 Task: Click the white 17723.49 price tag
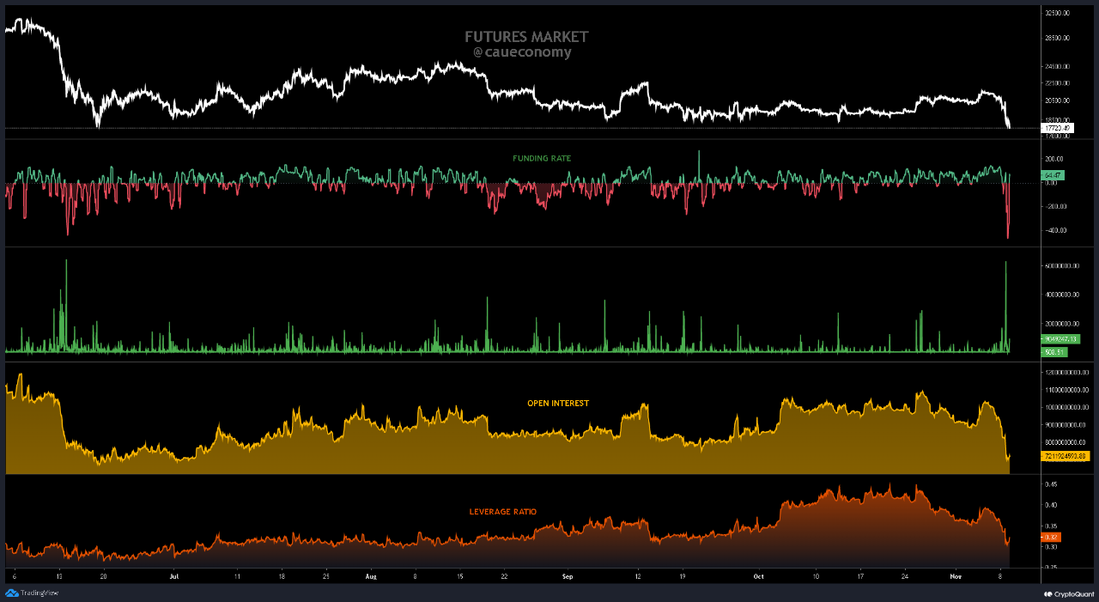click(x=1059, y=127)
